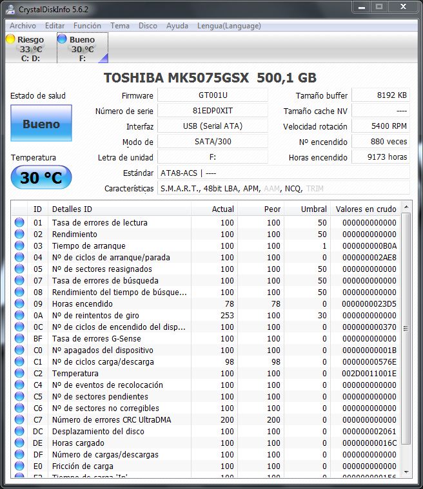Click raw value 002D0011001E in Temperatura row
423x489 pixels.
(369, 373)
